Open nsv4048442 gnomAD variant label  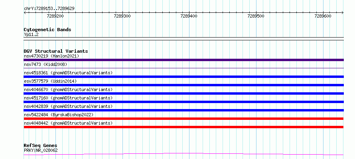coord(68,123)
